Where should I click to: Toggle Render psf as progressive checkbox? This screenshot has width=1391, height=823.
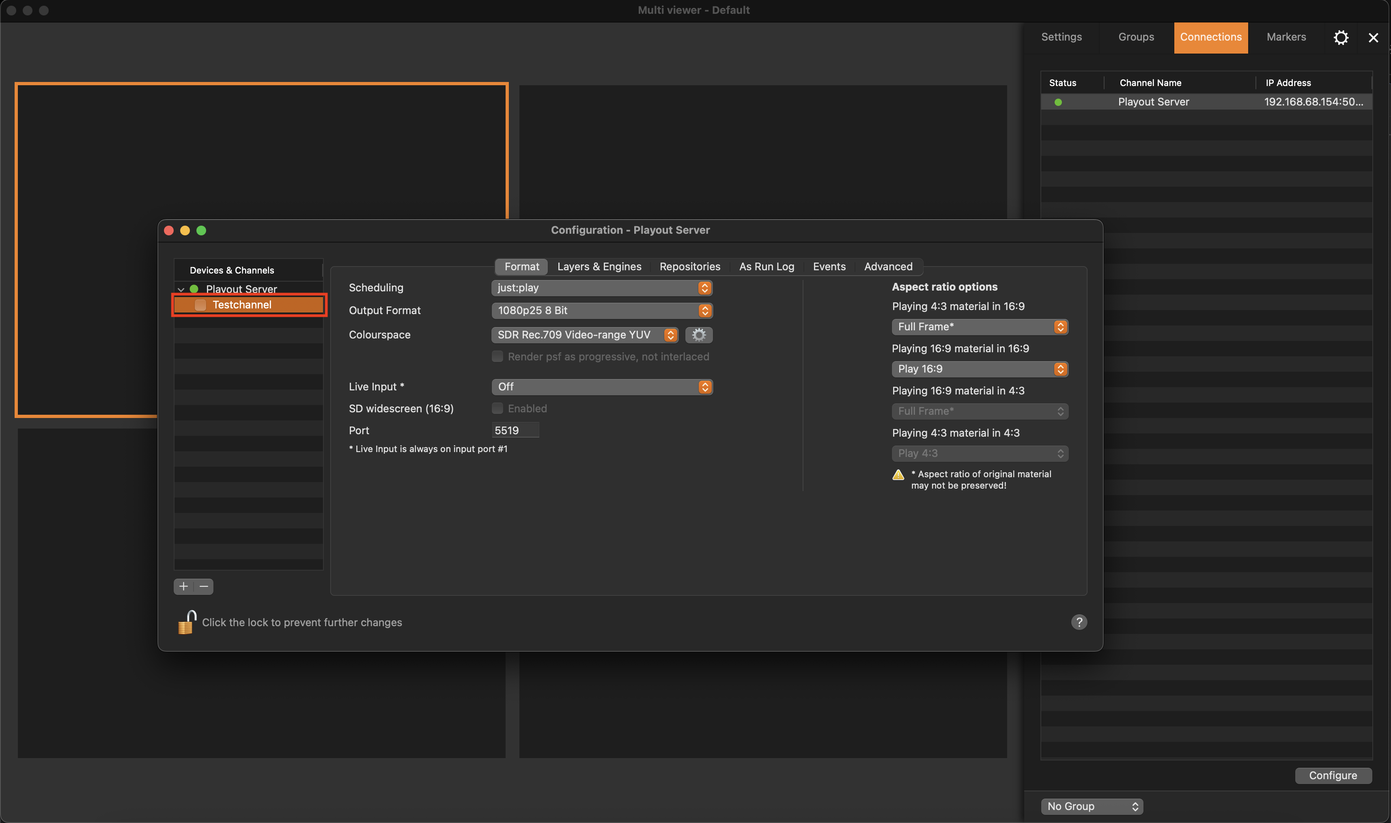coord(497,357)
